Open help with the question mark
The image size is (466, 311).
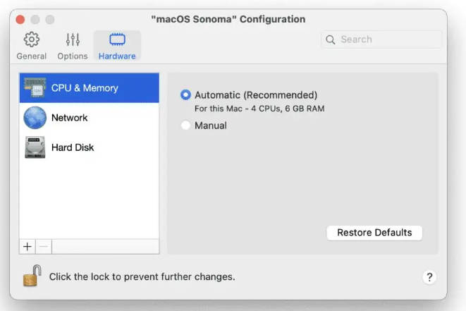click(x=429, y=277)
